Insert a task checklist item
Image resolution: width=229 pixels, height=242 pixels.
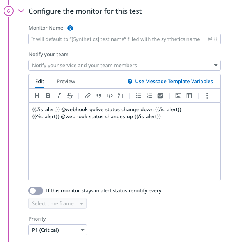[160, 96]
